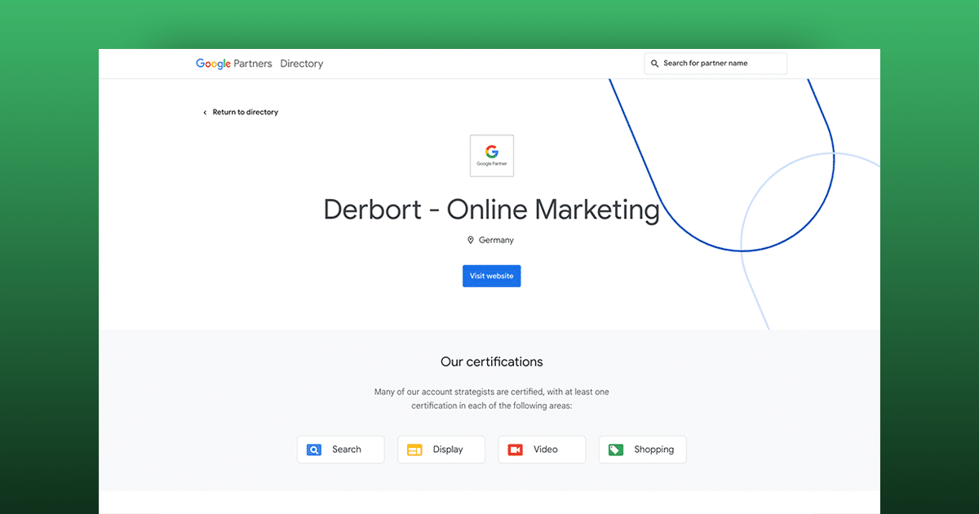Click the magnifier icon in the Search certification chip

point(314,450)
